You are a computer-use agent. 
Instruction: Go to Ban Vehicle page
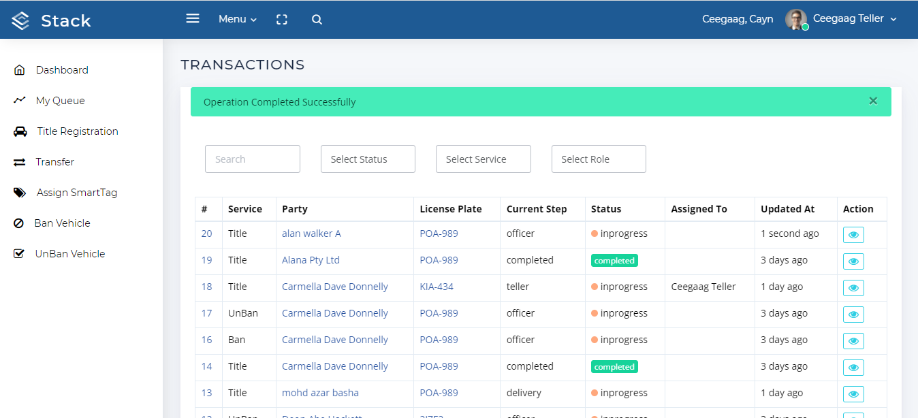[x=63, y=223]
